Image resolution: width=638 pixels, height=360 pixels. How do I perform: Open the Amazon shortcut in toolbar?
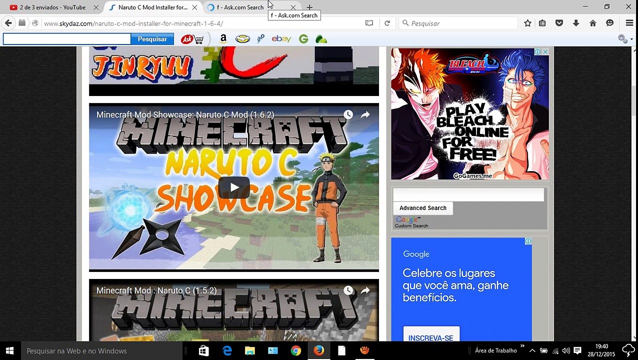click(x=223, y=39)
